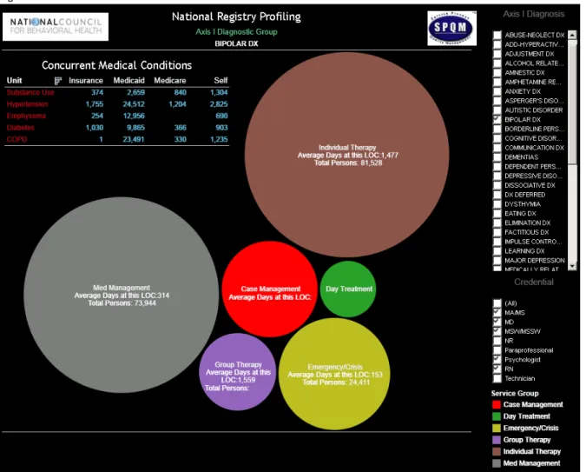Click the Medicaid column header
The height and width of the screenshot is (472, 586).
(129, 81)
